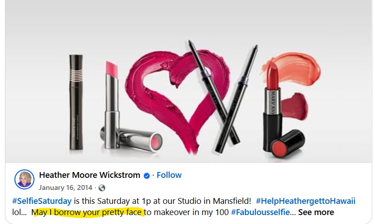The image size is (375, 224).
Task: Click the globe public-audience icon
Action: point(102,188)
